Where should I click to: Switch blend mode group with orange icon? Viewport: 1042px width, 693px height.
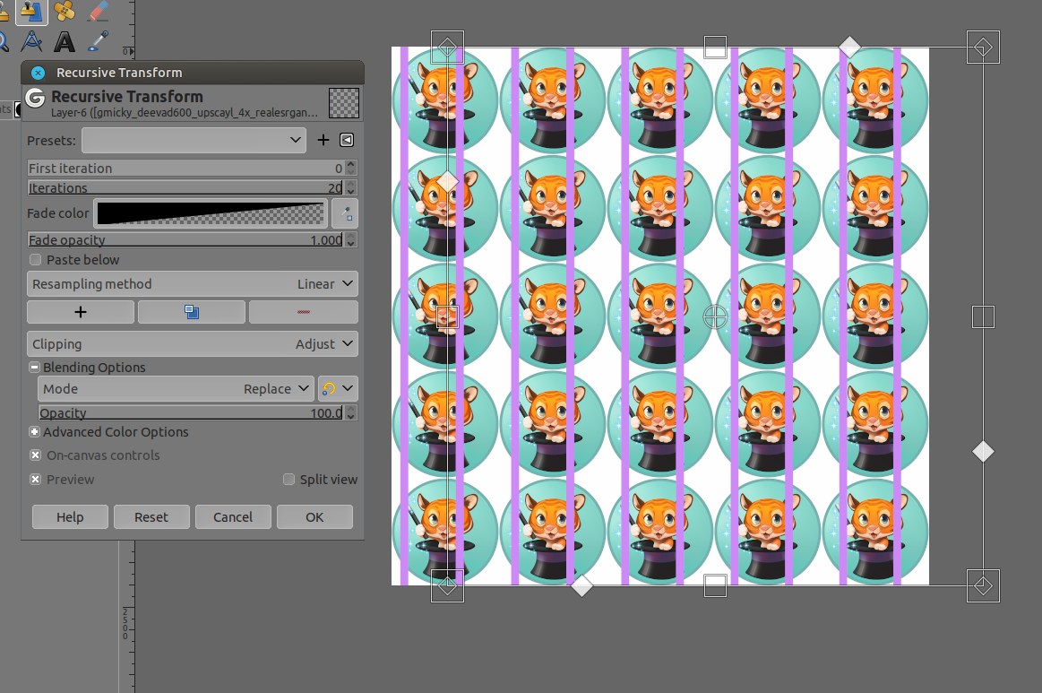[328, 388]
